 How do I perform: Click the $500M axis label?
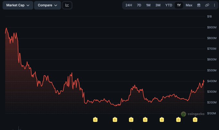point(212,70)
